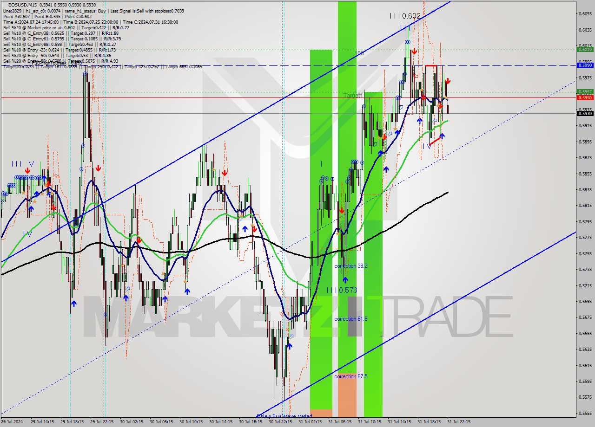Click the 0.5915 price axis label

(x=585, y=125)
